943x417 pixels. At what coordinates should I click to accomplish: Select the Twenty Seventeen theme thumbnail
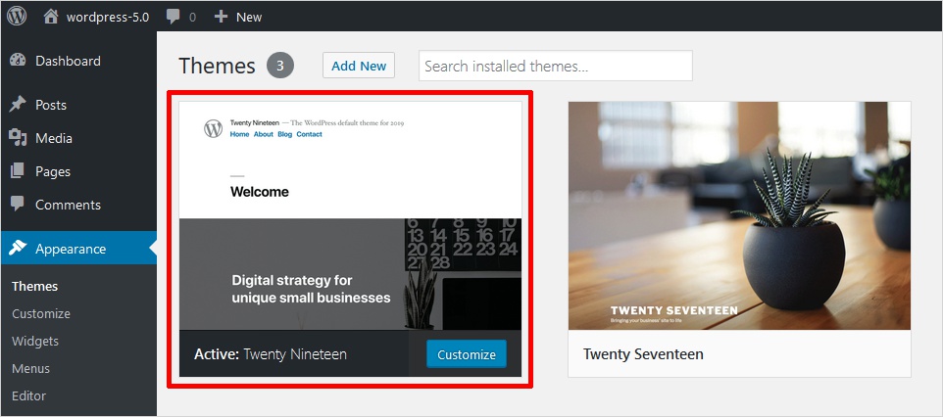739,215
